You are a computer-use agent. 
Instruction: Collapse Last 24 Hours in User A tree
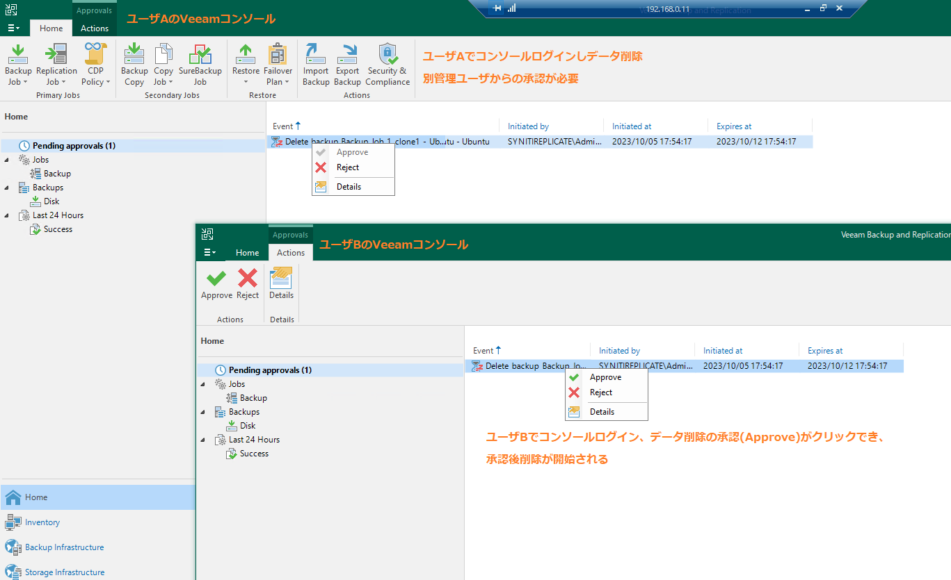(x=7, y=215)
